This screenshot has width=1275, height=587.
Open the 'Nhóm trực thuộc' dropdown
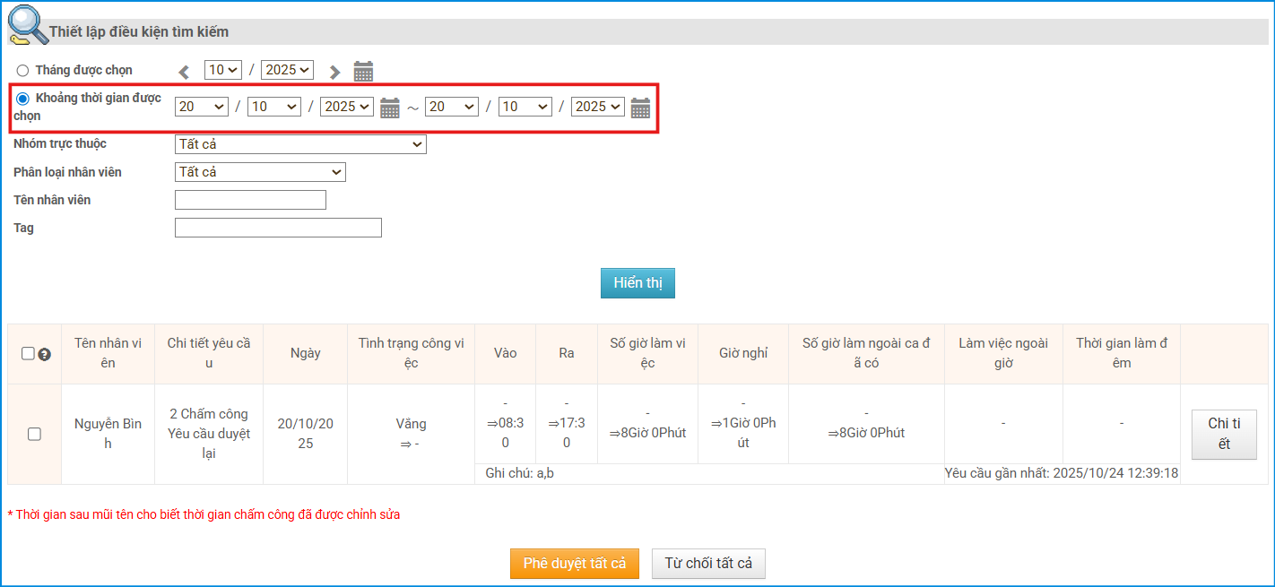300,144
